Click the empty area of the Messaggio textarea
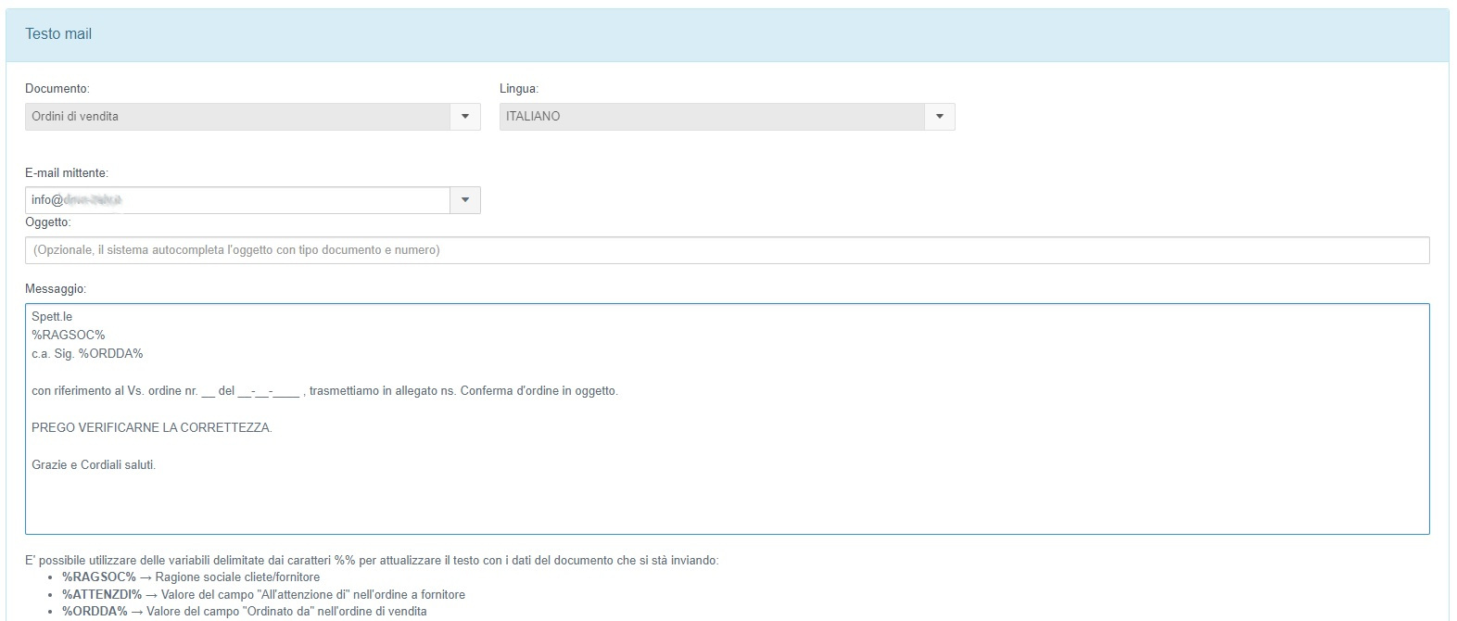The width and height of the screenshot is (1457, 621). click(x=727, y=502)
